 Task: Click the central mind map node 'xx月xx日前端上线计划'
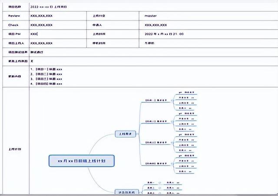pyautogui.click(x=82, y=161)
